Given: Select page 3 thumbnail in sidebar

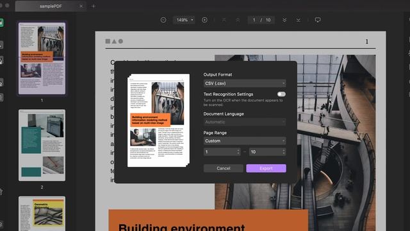Looking at the screenshot, I should tap(42, 214).
